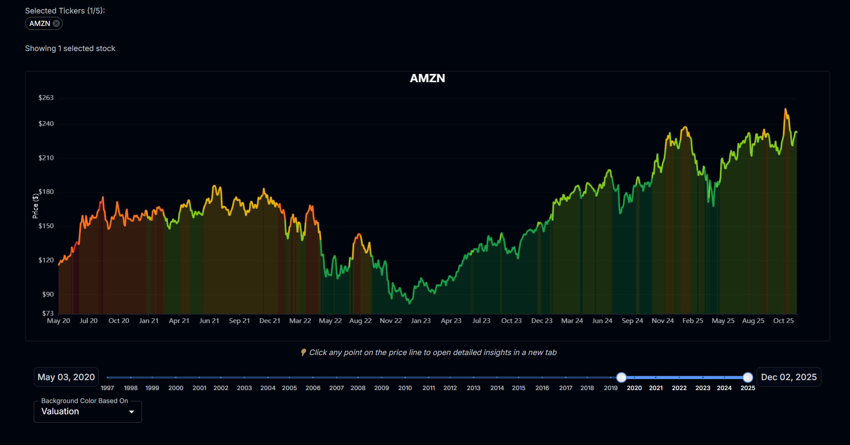Click the Price ($) y-axis title
Image resolution: width=850 pixels, height=445 pixels.
35,206
